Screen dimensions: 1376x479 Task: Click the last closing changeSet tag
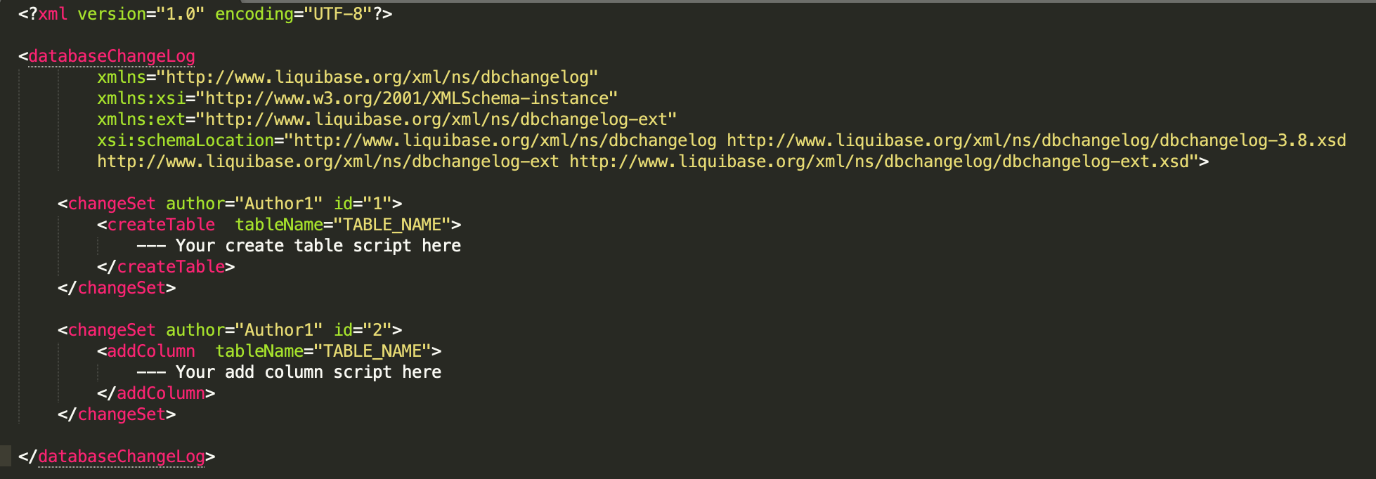tap(117, 414)
